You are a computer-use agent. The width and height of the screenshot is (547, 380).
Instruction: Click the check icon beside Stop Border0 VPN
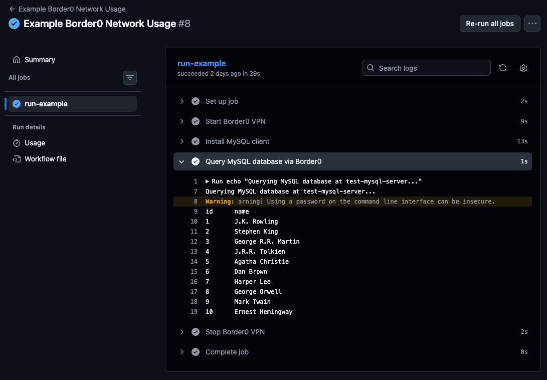pyautogui.click(x=196, y=332)
